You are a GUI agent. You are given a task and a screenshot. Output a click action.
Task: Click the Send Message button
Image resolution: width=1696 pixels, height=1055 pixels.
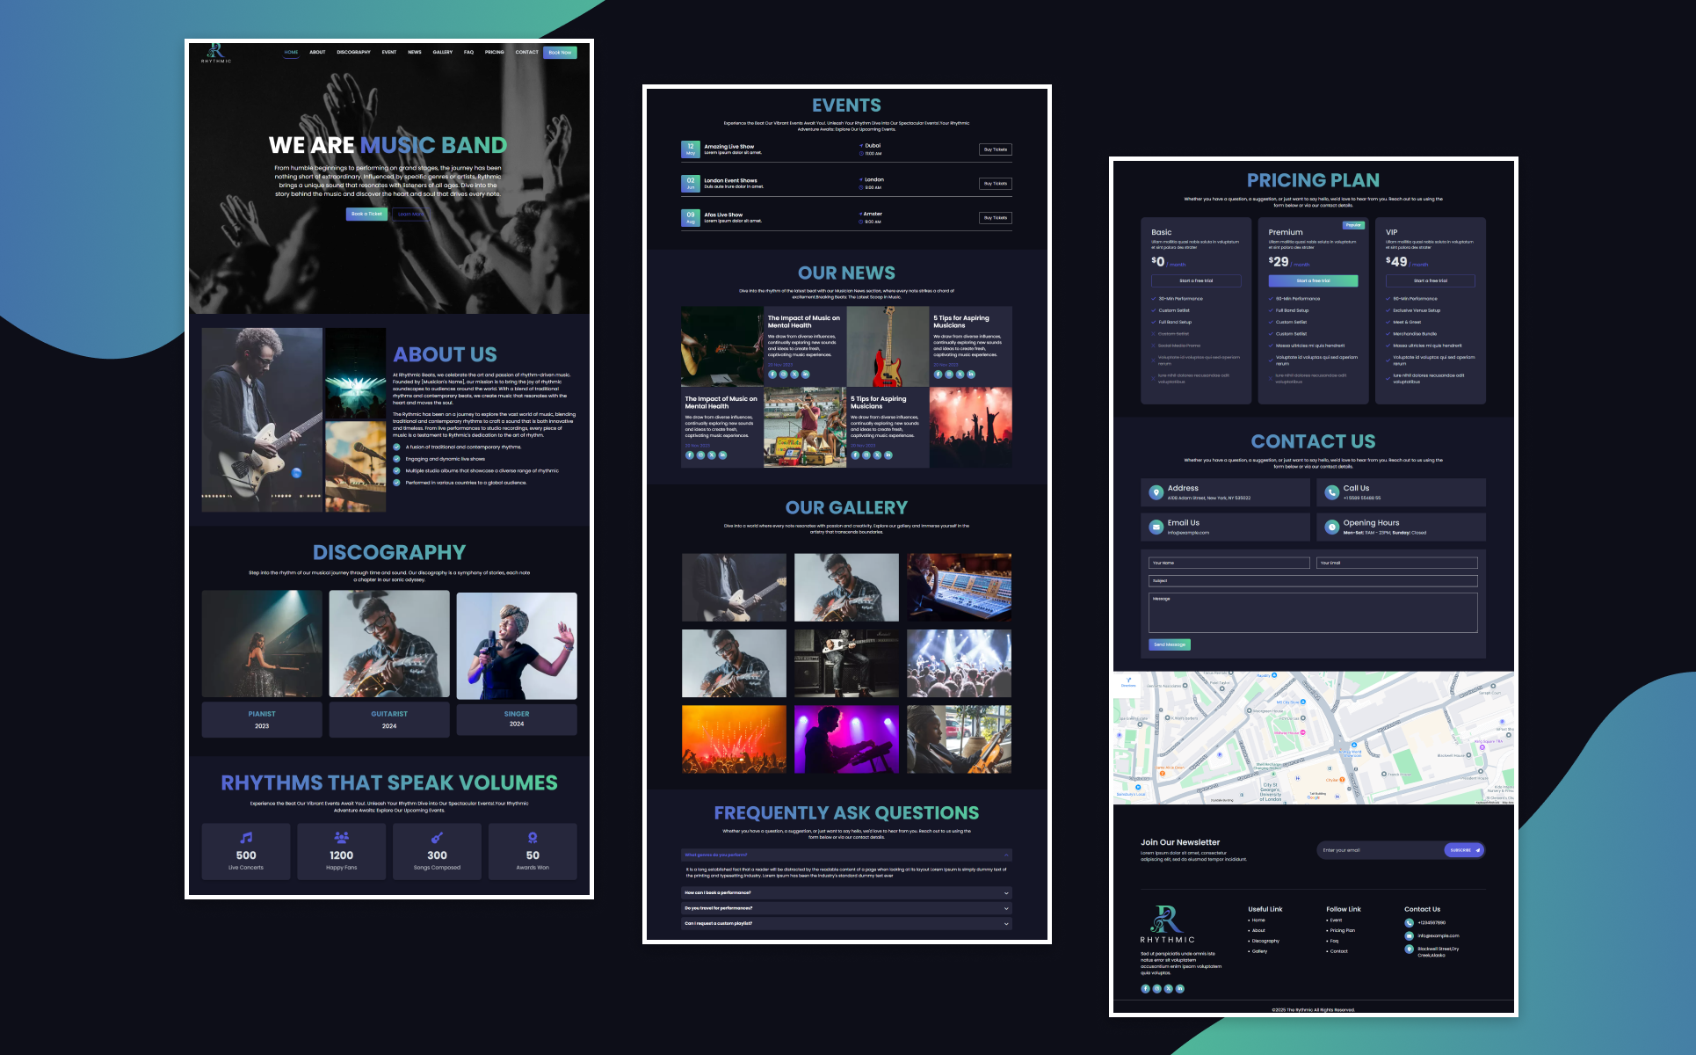pos(1170,644)
